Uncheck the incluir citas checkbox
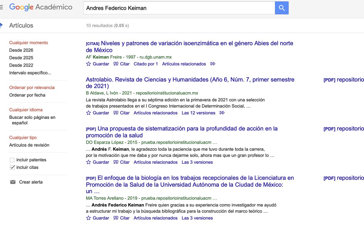This screenshot has width=364, height=225. coord(12,167)
